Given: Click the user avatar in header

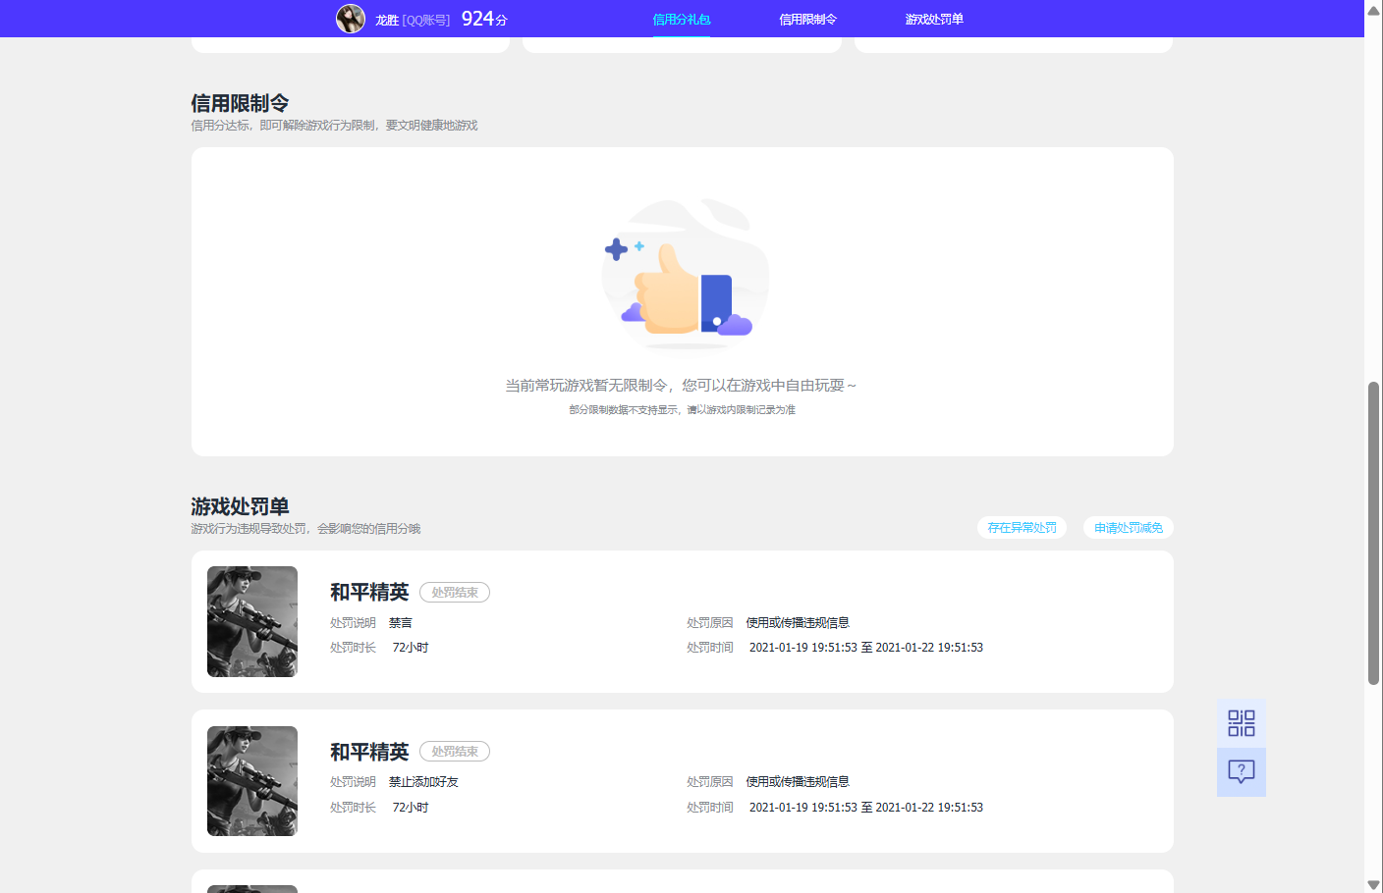Looking at the screenshot, I should pos(351,19).
